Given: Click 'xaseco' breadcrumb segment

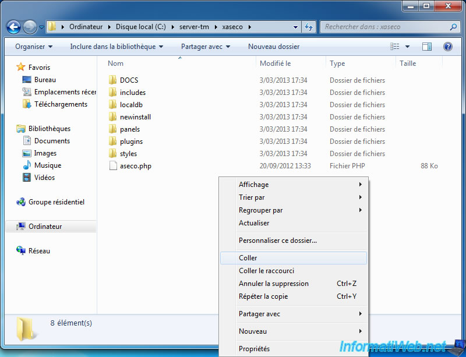Looking at the screenshot, I should coord(232,27).
